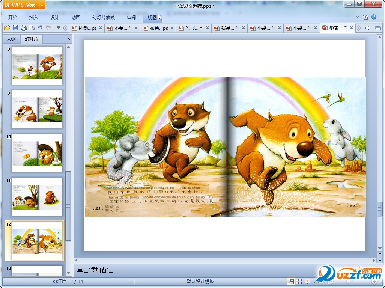
Task: Expand the collapsed ribbon with the chevron
Action: (x=358, y=17)
